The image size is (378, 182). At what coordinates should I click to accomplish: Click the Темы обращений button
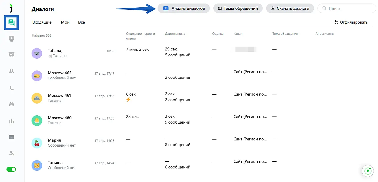pos(238,9)
